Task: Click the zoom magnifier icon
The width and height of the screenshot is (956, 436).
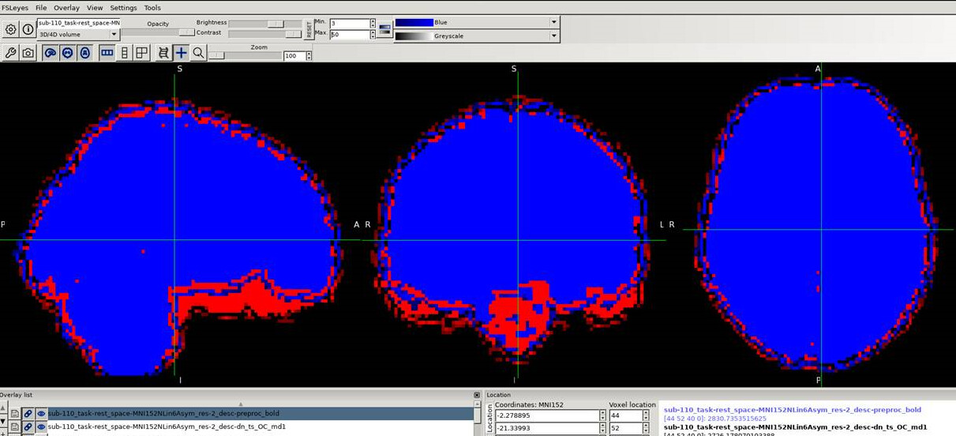Action: pos(198,53)
